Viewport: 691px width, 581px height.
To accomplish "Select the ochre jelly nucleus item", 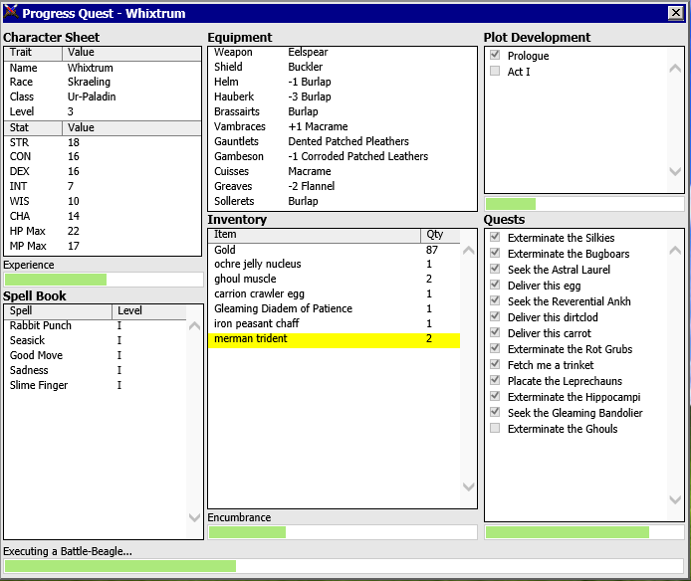I will click(x=334, y=265).
